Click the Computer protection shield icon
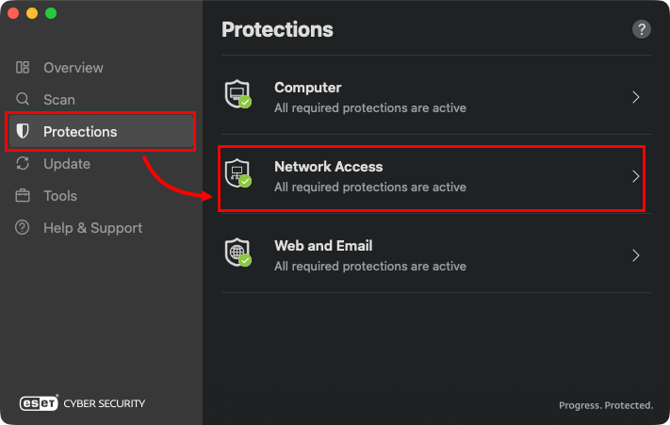This screenshot has width=670, height=425. pyautogui.click(x=237, y=95)
